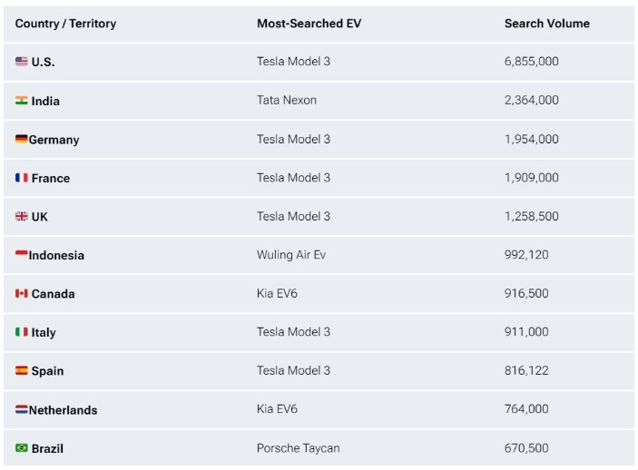Click the Spain flag icon
The width and height of the screenshot is (638, 470).
pos(22,370)
